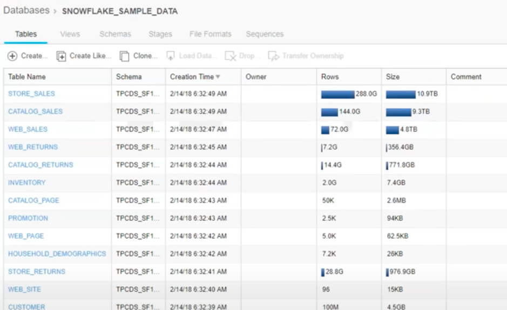The width and height of the screenshot is (507, 310).
Task: Open the STORE_SALES table link
Action: click(31, 94)
